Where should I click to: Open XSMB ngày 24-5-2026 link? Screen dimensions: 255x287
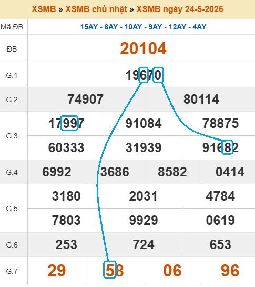(x=180, y=9)
